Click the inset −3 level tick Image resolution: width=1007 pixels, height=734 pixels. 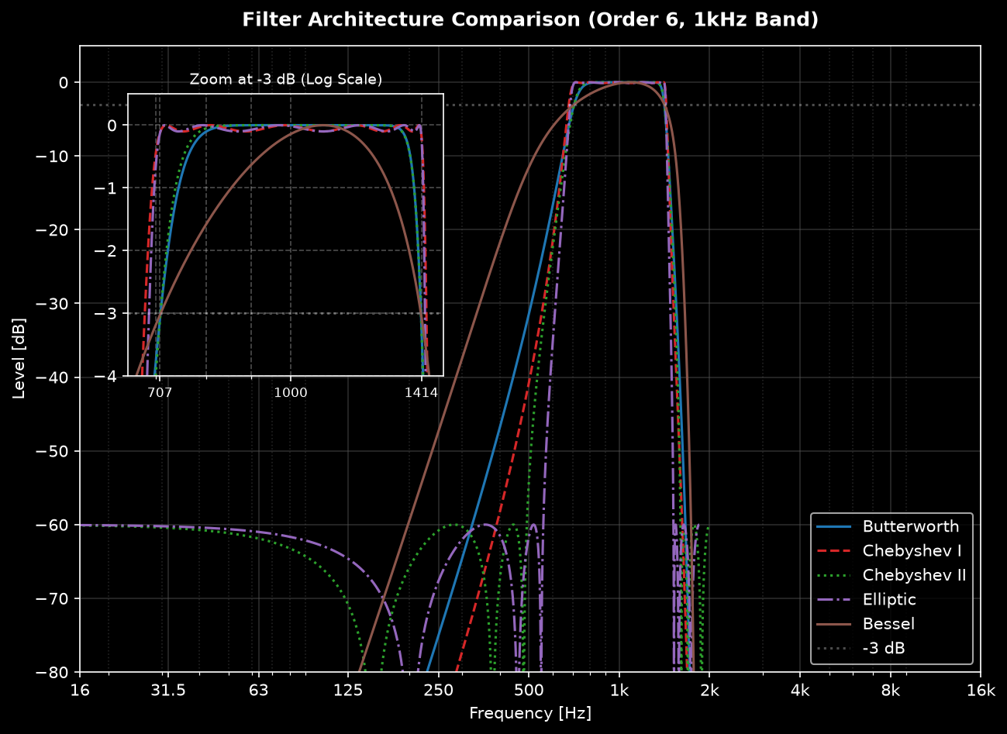point(106,313)
